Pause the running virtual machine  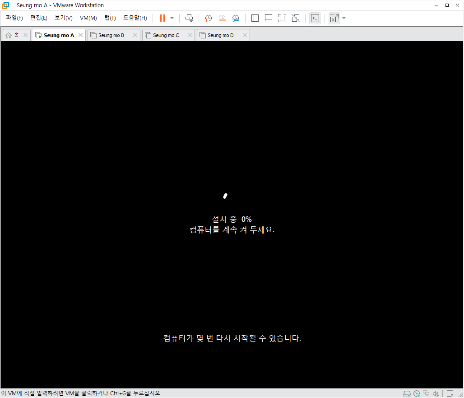click(x=162, y=18)
